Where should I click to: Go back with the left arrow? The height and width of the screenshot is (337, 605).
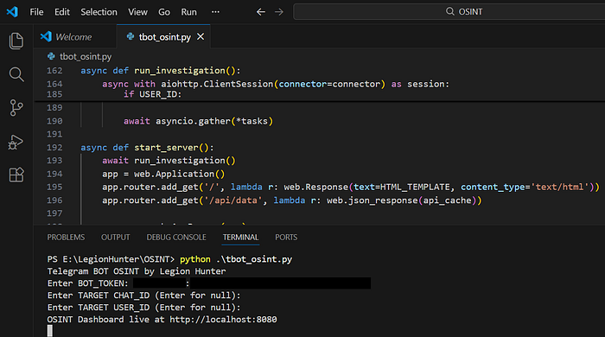(261, 12)
